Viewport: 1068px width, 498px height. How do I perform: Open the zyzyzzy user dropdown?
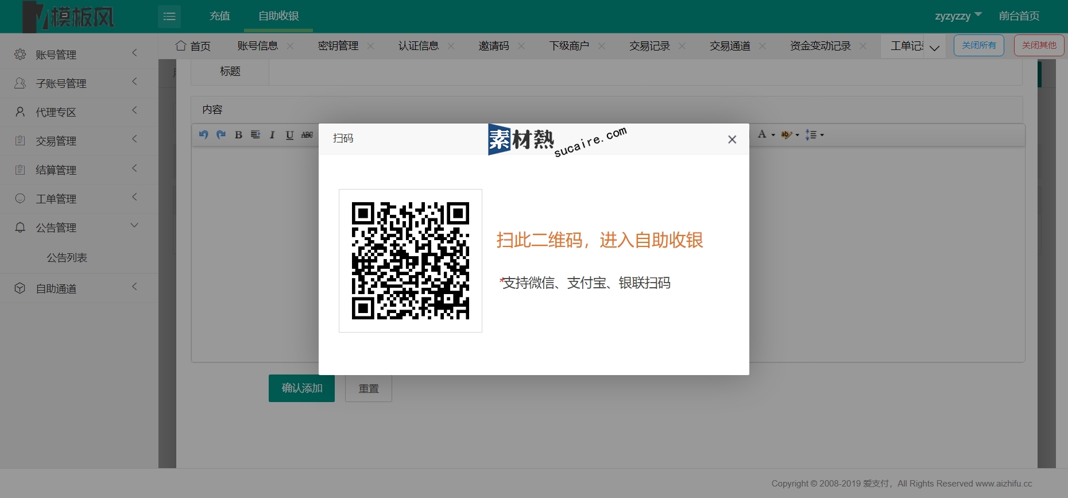coord(958,16)
